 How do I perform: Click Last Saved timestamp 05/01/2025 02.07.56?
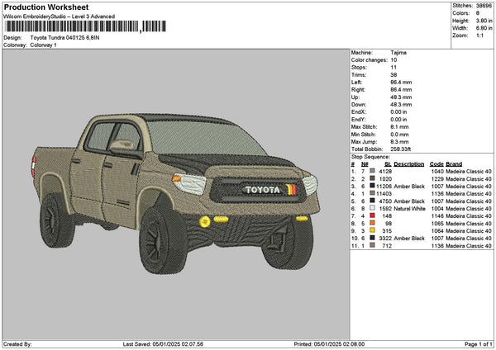tap(178, 344)
